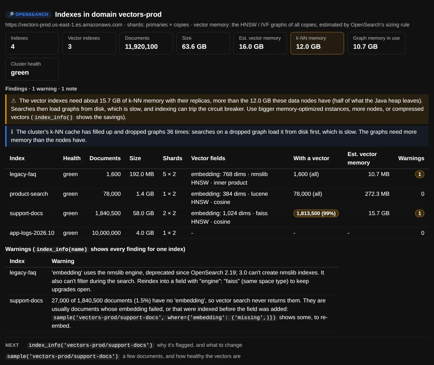Image resolution: width=434 pixels, height=365 pixels.
Task: Click the Documents card showing 11,920,100
Action: click(146, 43)
